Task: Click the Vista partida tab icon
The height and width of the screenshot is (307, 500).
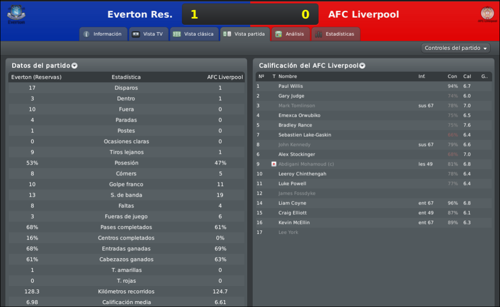Action: (x=227, y=34)
